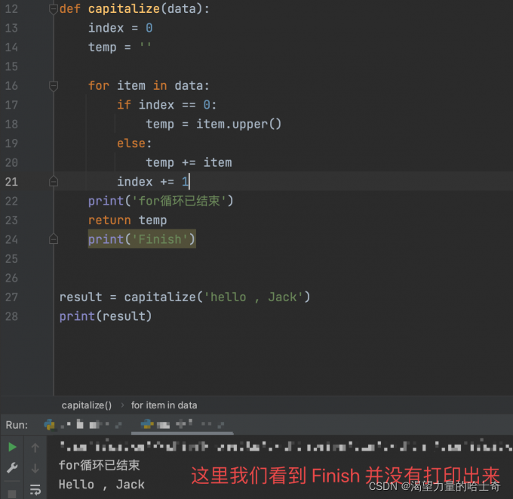Screen dimensions: 513x499
Task: Collapse the for loop fold marker on line 16
Action: [54, 86]
